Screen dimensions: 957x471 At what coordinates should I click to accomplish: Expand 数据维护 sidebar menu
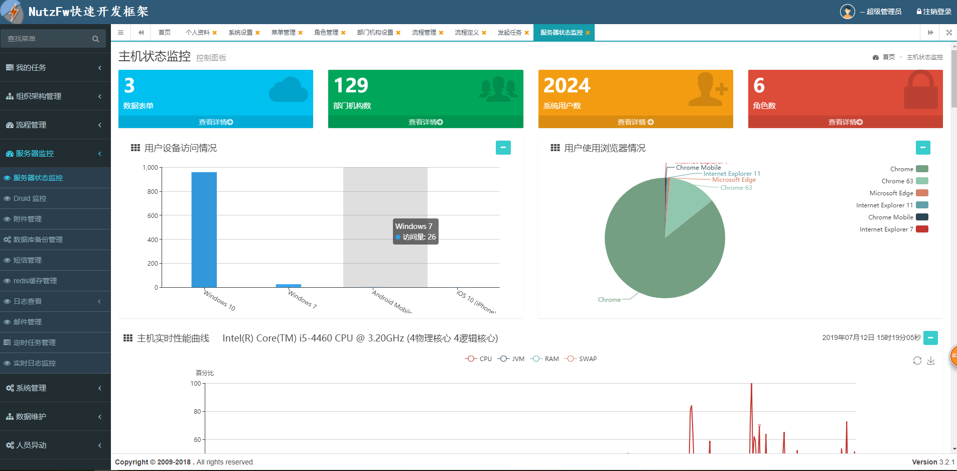pyautogui.click(x=55, y=416)
